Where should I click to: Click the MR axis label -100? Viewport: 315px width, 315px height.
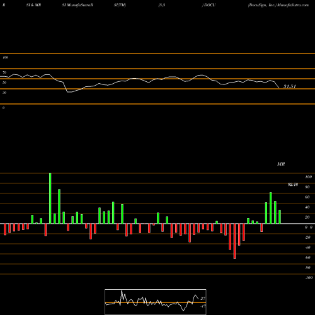pyautogui.click(x=309, y=278)
